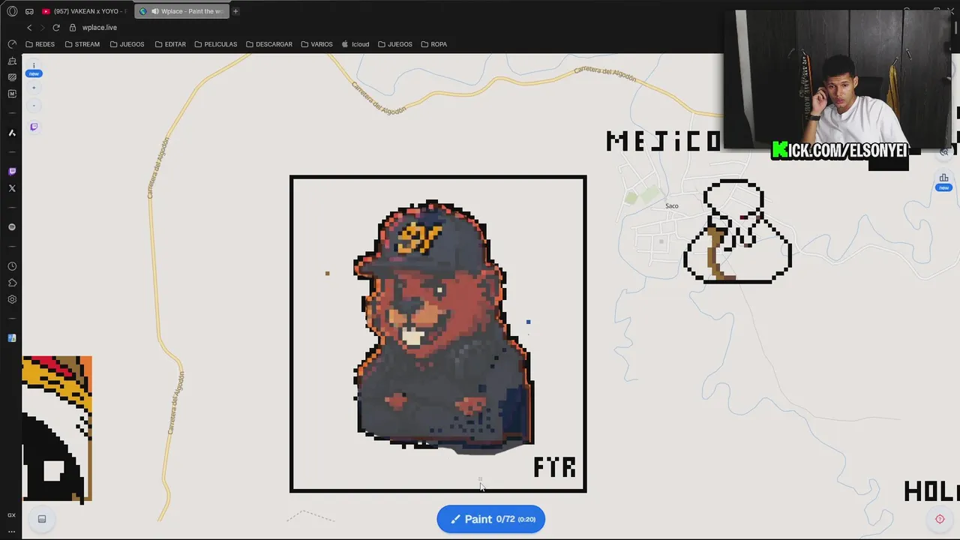Open the Aria AI sidebar icon
This screenshot has width=960, height=540.
[12, 133]
